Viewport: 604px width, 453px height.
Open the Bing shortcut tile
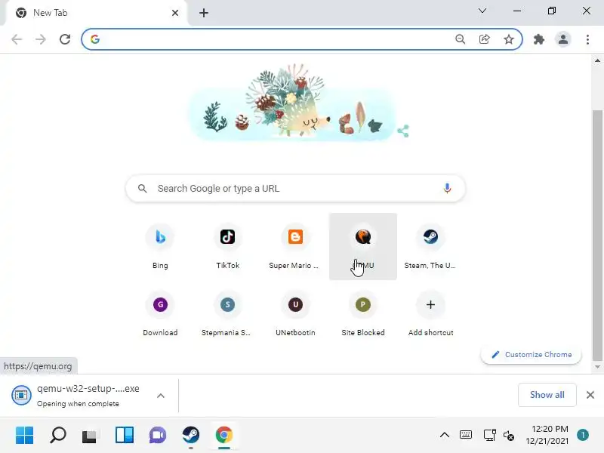pos(160,247)
